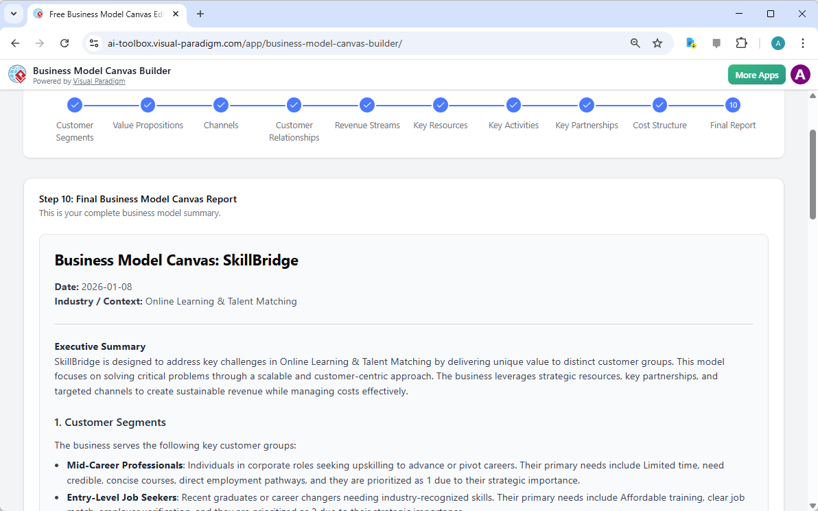Open the tab search chevron
Image resolution: width=818 pixels, height=511 pixels.
[13, 14]
